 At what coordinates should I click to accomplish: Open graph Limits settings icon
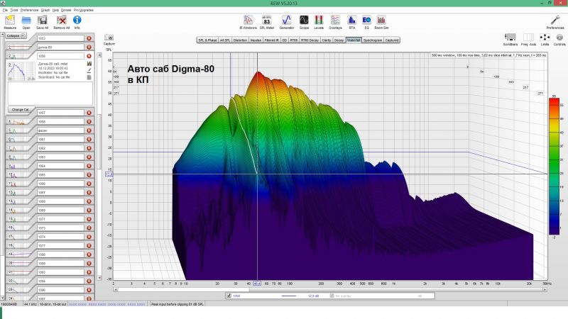click(545, 40)
